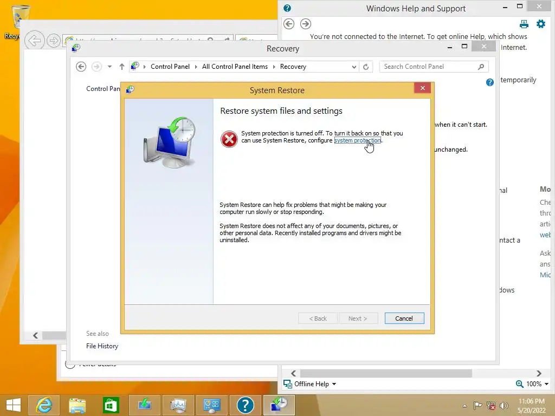Minimize the Windows Help and Support window
The height and width of the screenshot is (416, 555).
pos(505,6)
